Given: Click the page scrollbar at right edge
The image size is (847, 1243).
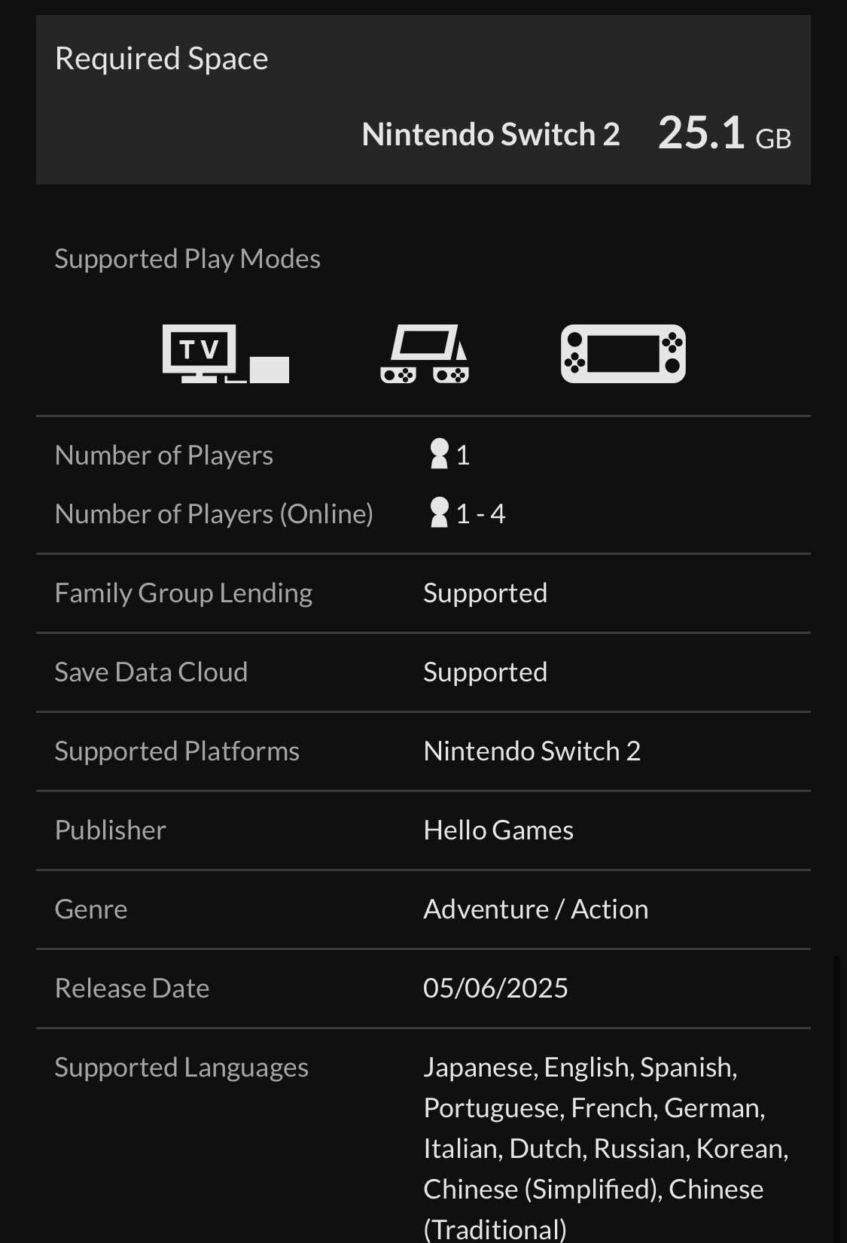Looking at the screenshot, I should (836, 1099).
